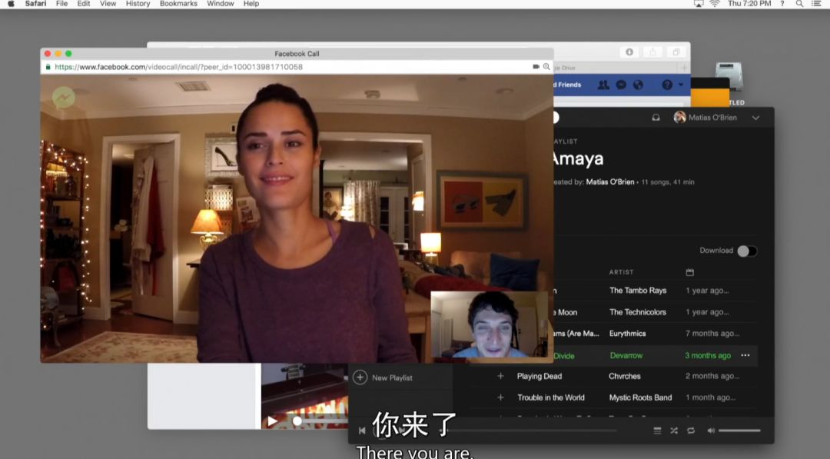This screenshot has height=459, width=830.
Task: Click the Matias O'Brien creator link
Action: (610, 182)
